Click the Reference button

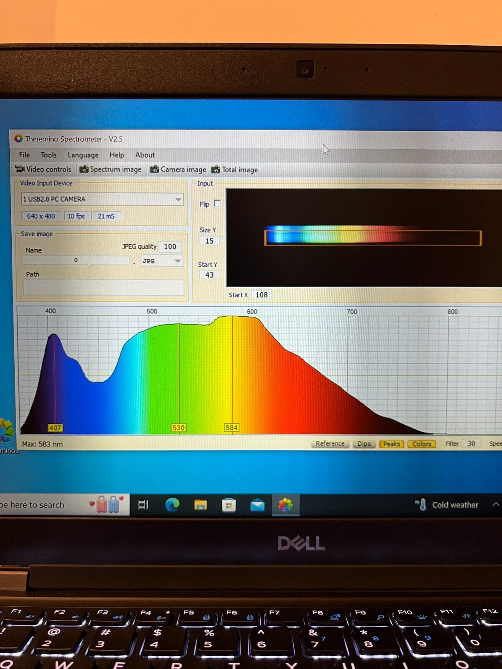click(330, 444)
